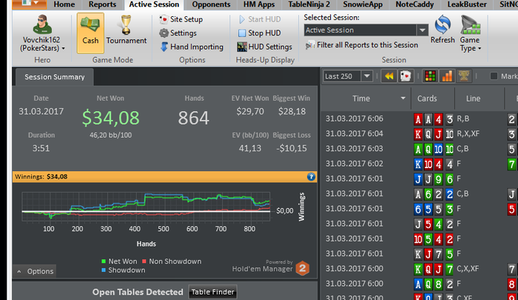Click the playing cards icon in hand toolbar
518x300 pixels.
coord(406,76)
